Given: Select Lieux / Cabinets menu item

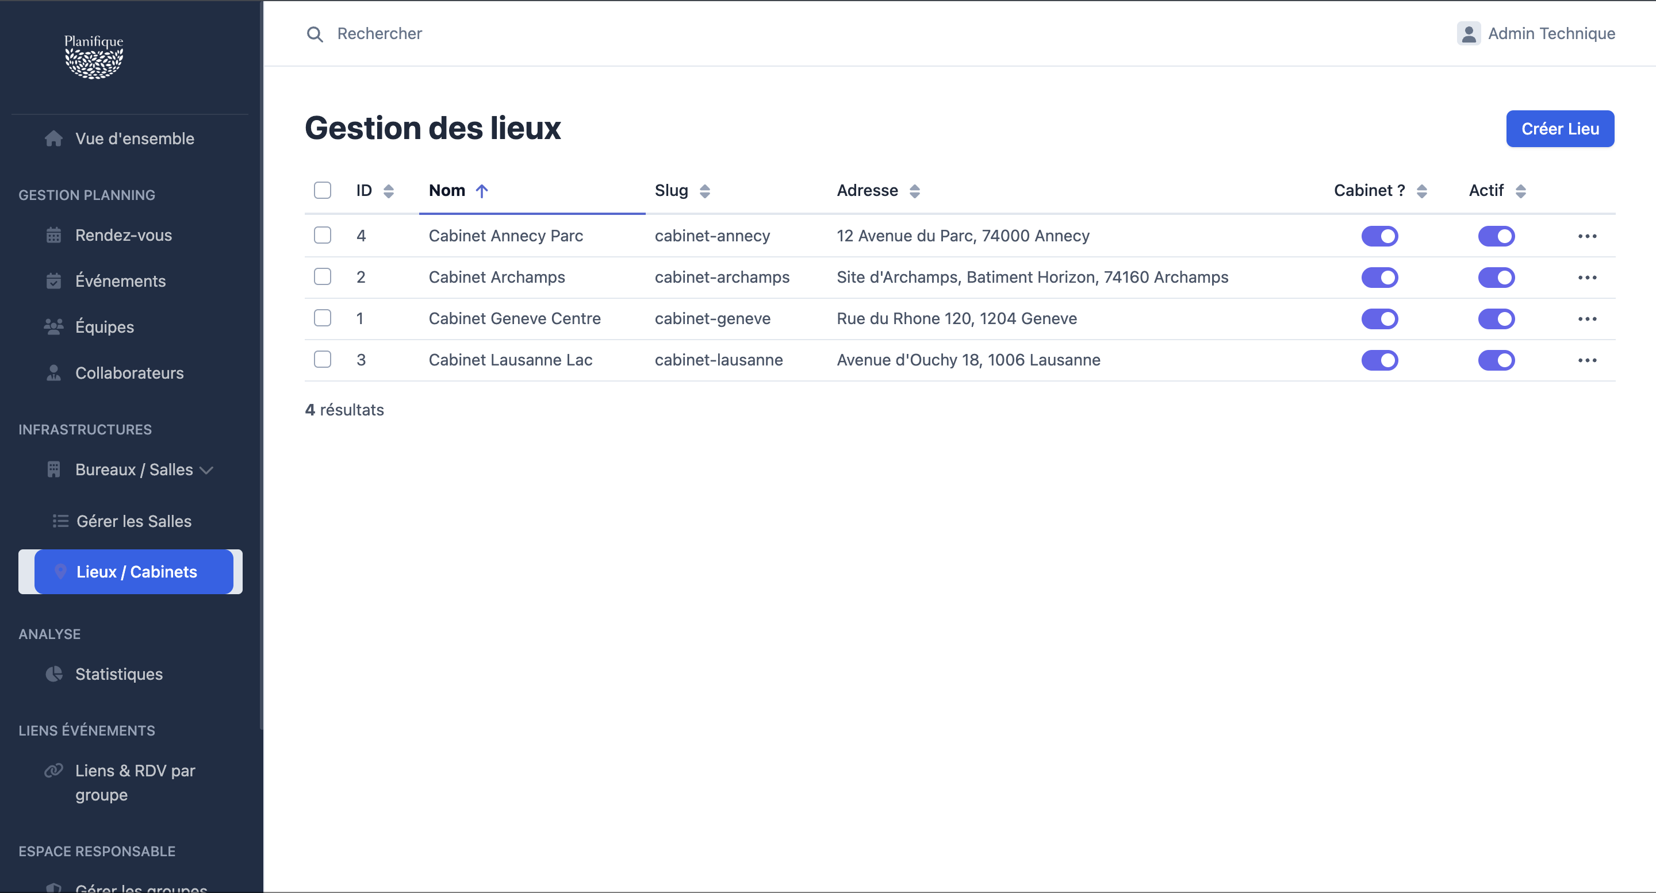Looking at the screenshot, I should 134,571.
